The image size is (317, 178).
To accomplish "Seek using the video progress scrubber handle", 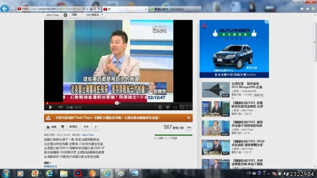I will [117, 103].
